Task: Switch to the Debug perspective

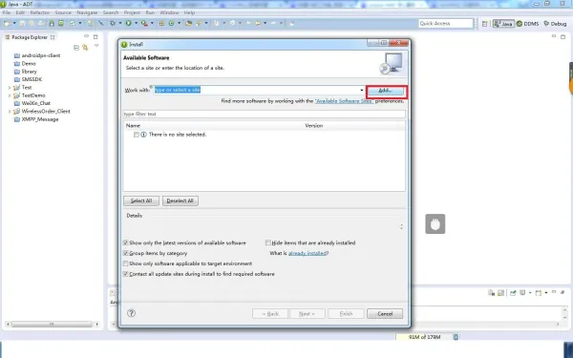Action: coord(555,24)
